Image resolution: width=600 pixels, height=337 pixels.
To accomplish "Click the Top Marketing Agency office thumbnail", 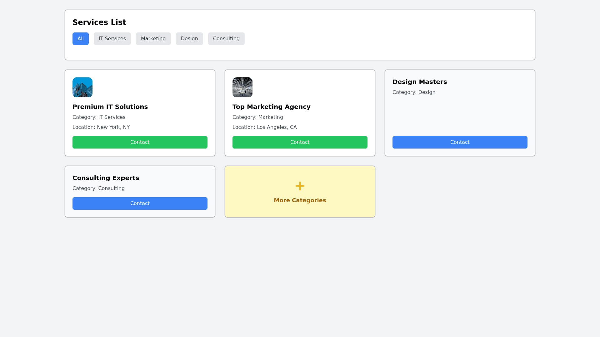I will pyautogui.click(x=242, y=87).
